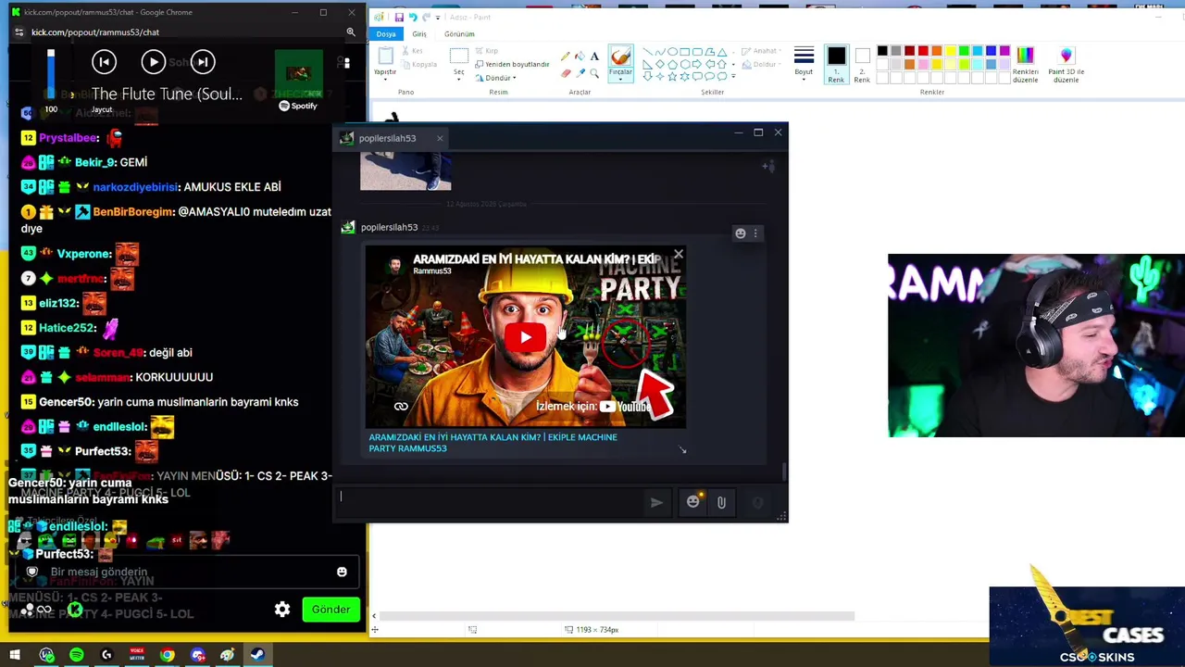Screen dimensions: 1185x667
Task: Open the Windows Start menu
Action: (15, 655)
